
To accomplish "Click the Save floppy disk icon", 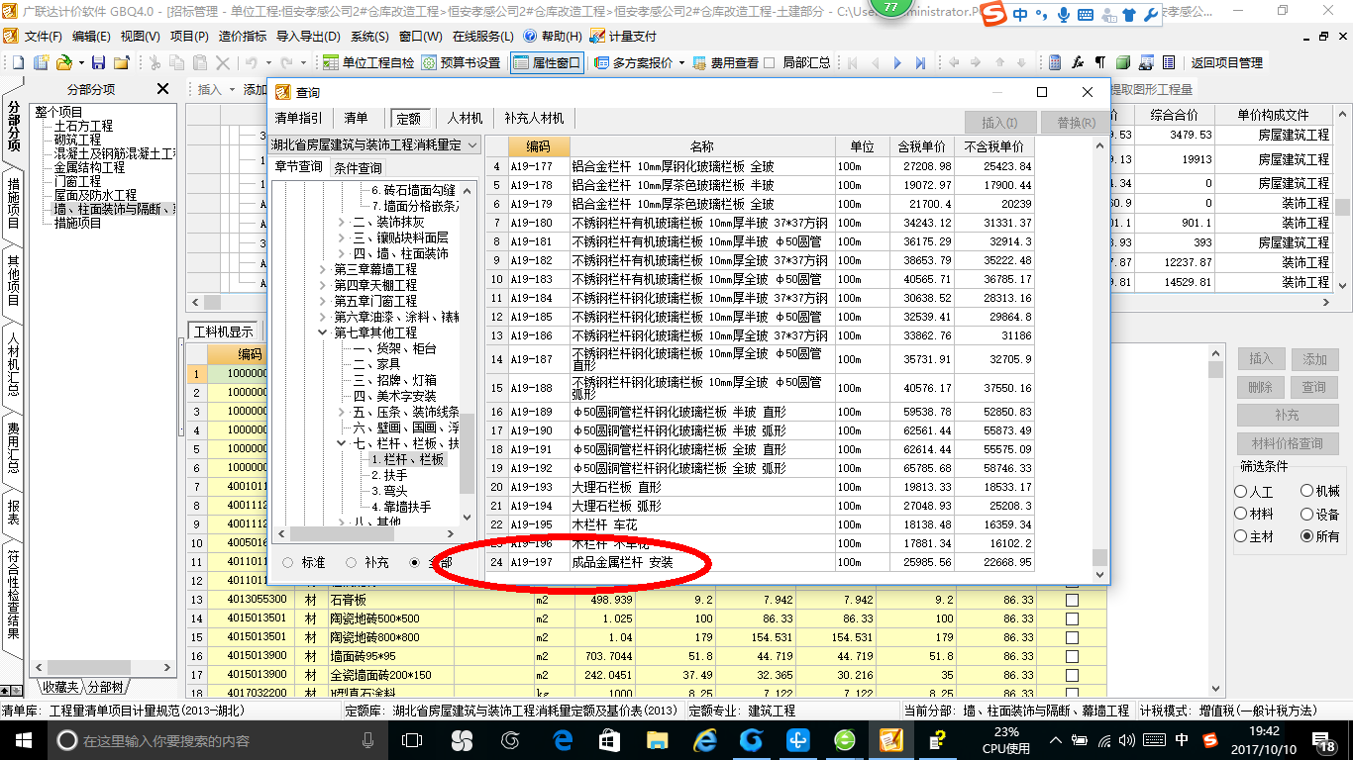I will click(98, 62).
